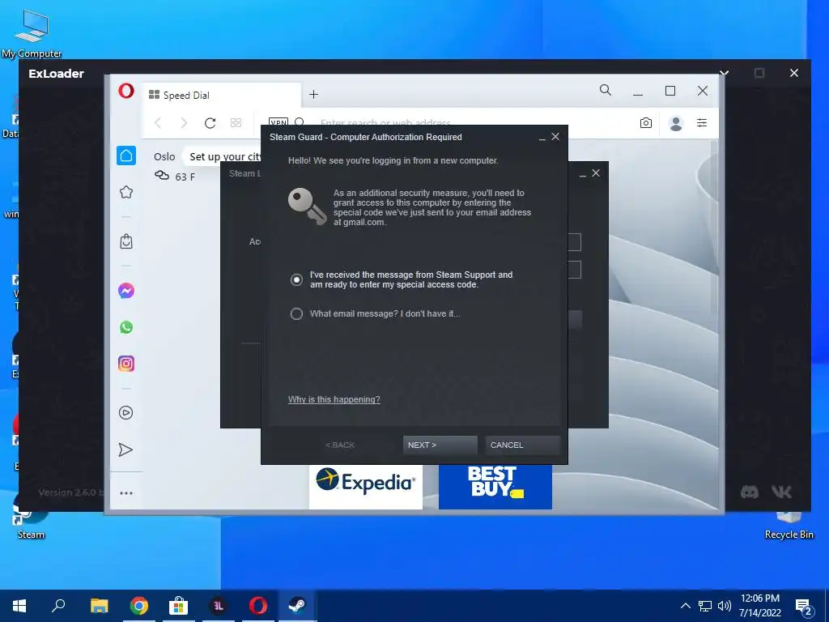Open My Flow arrow in Opera sidebar

pos(125,449)
